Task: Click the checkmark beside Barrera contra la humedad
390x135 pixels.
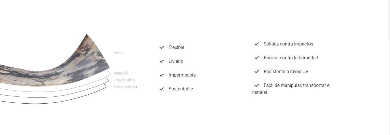Action: point(257,58)
